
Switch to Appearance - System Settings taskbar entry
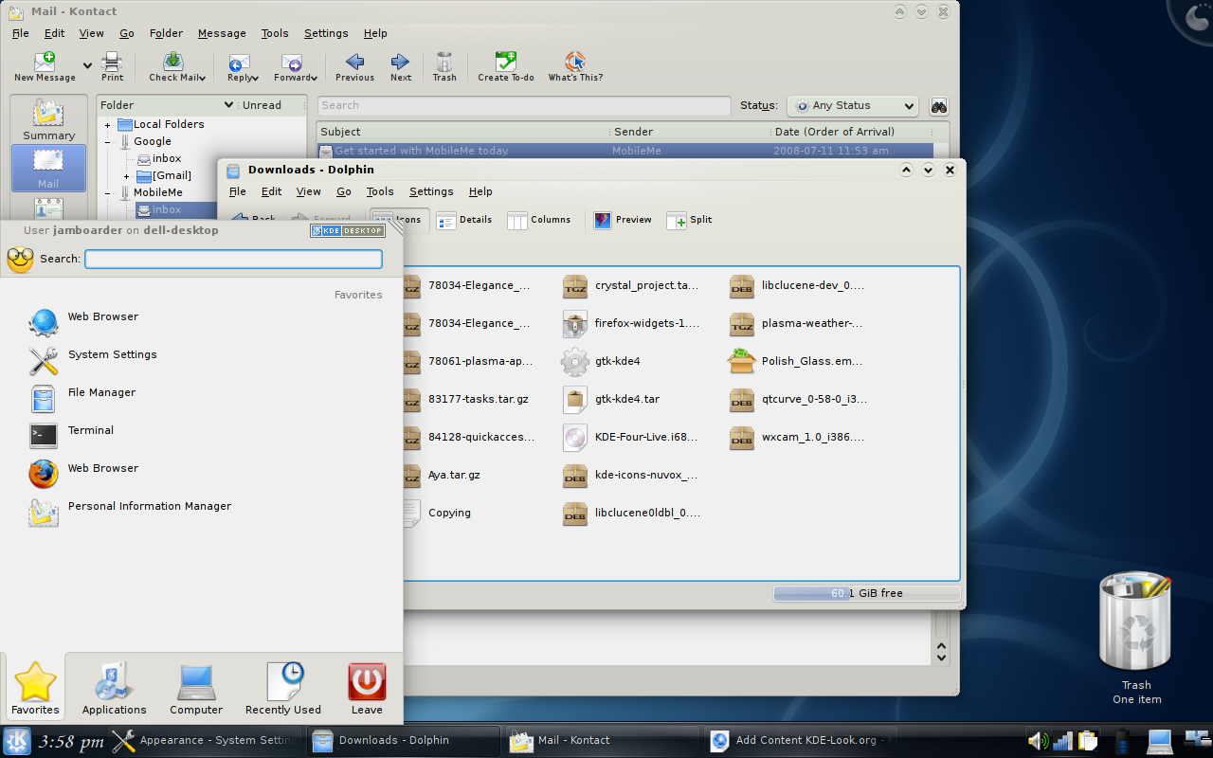coord(202,741)
